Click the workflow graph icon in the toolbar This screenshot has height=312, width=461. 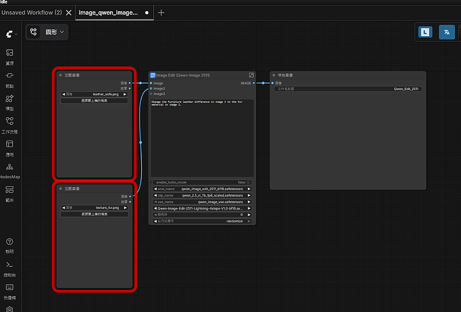click(x=33, y=32)
